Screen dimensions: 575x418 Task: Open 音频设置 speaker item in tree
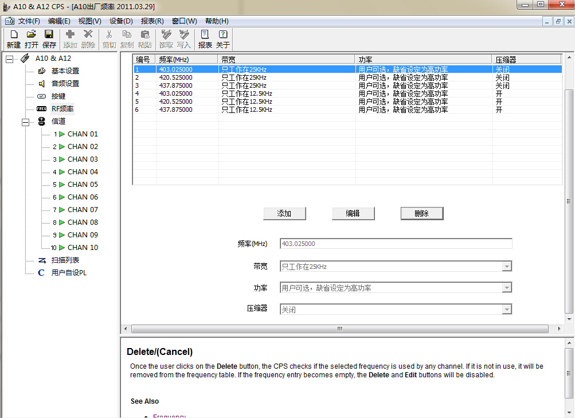(65, 84)
